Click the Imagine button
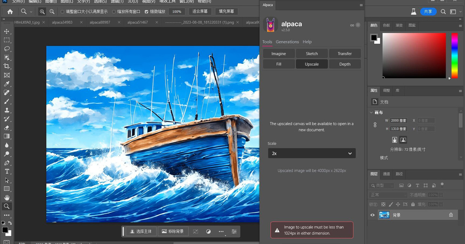Image resolution: width=465 pixels, height=244 pixels. point(279,53)
